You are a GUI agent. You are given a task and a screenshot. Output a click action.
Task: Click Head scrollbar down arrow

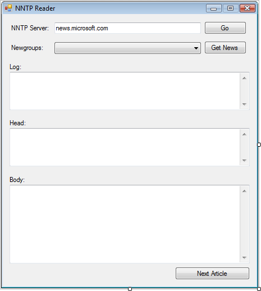click(x=244, y=161)
